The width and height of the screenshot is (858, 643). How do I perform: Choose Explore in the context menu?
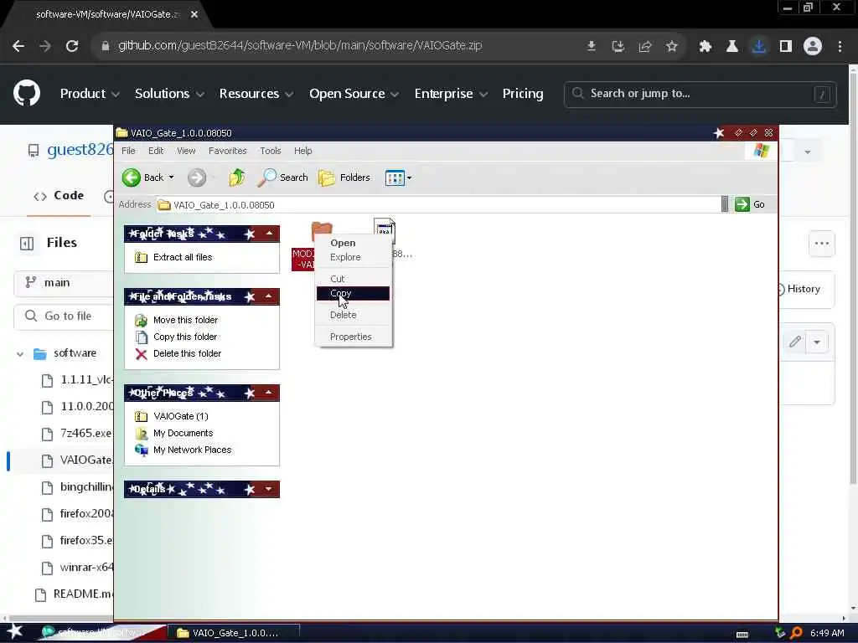coord(353,258)
